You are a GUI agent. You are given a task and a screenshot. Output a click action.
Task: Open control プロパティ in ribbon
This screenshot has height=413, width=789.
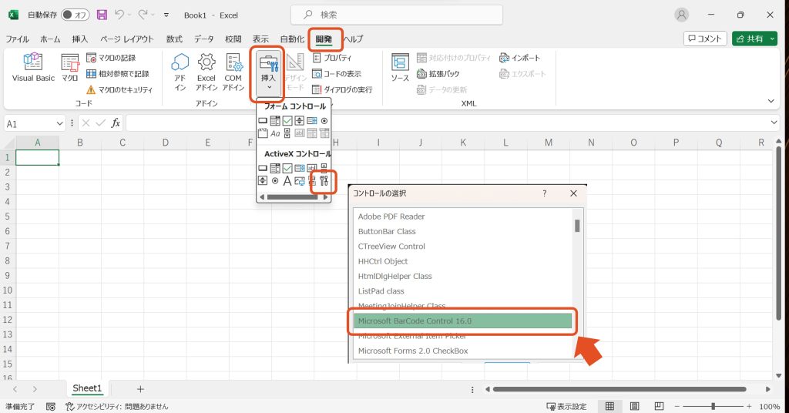[332, 58]
